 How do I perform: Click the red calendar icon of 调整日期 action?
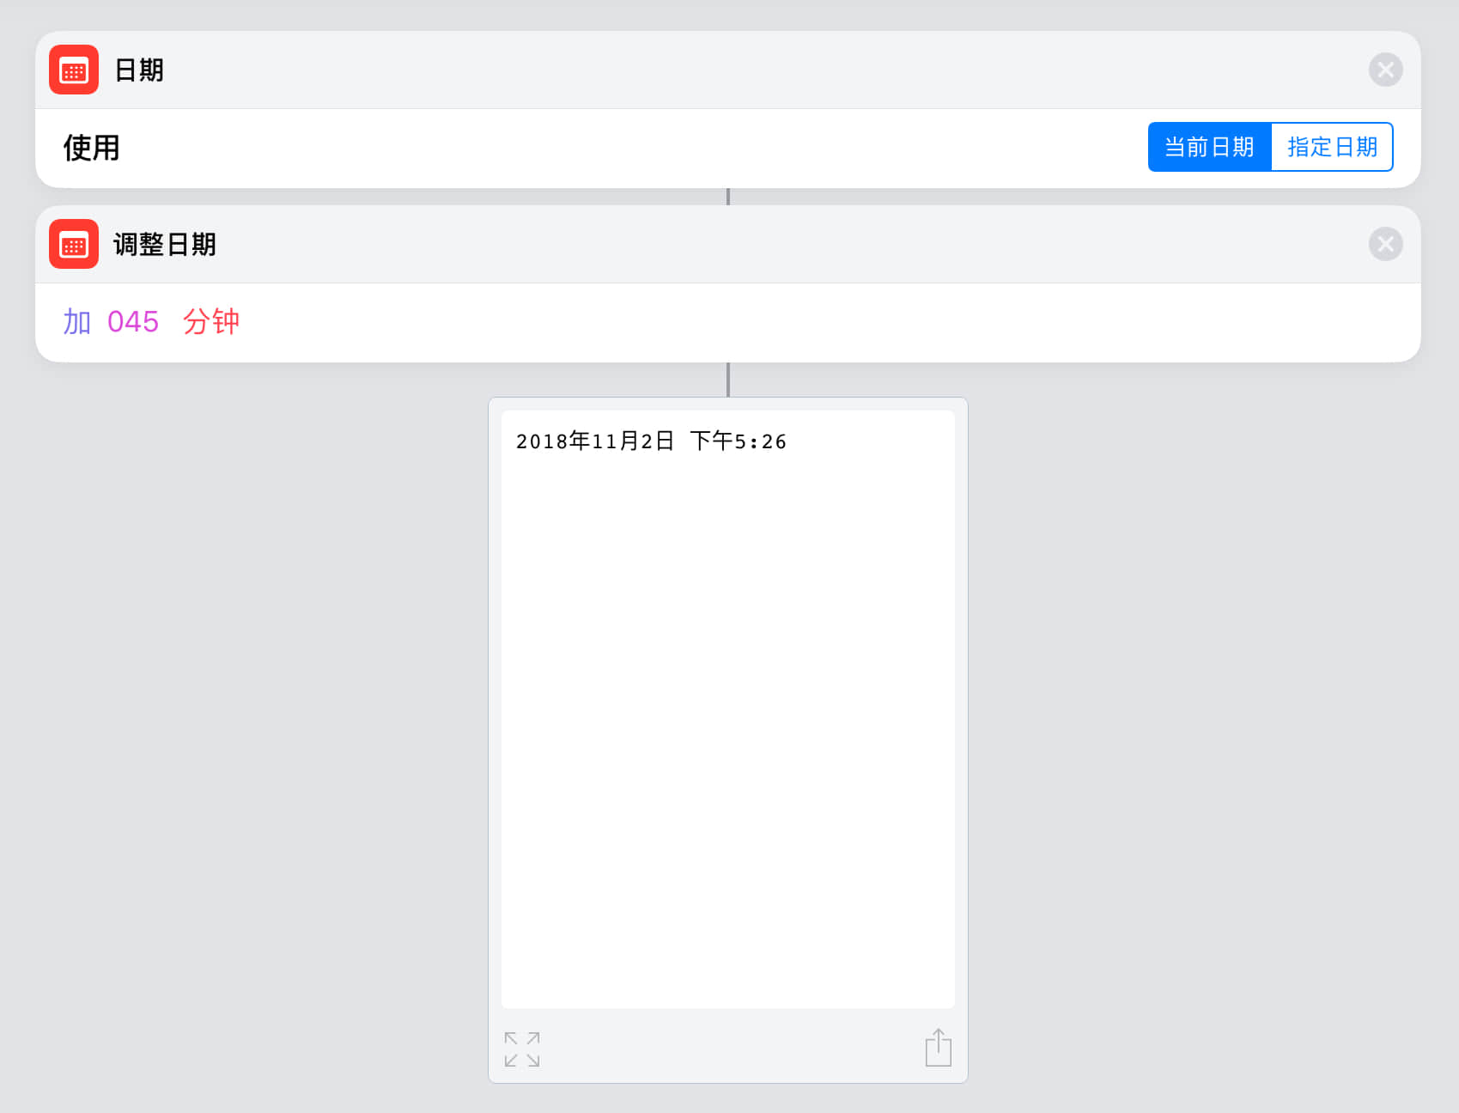pyautogui.click(x=74, y=244)
